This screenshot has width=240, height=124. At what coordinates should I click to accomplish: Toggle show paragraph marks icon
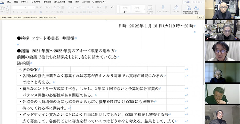click(112, 7)
